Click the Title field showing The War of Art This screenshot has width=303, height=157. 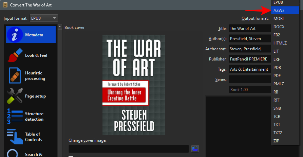(x=249, y=29)
